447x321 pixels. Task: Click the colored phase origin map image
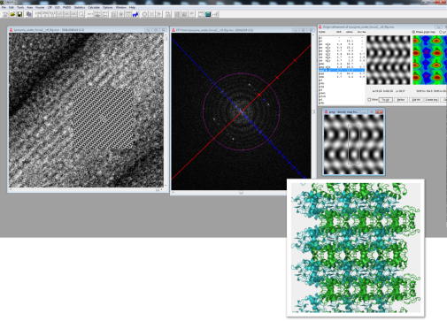pyautogui.click(x=429, y=60)
